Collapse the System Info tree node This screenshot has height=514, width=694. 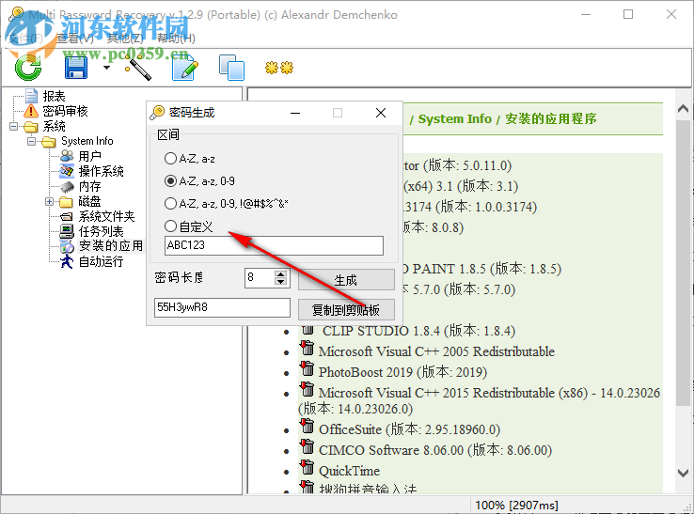(x=31, y=142)
